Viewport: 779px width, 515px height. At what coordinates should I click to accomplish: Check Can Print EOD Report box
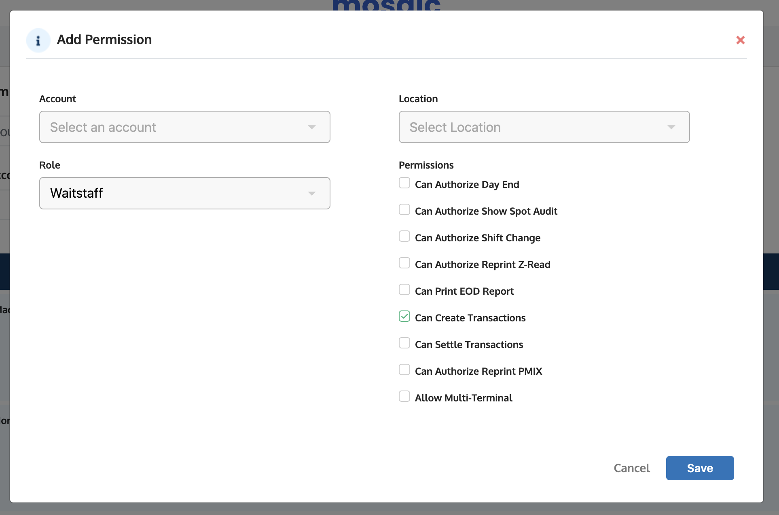pos(404,290)
